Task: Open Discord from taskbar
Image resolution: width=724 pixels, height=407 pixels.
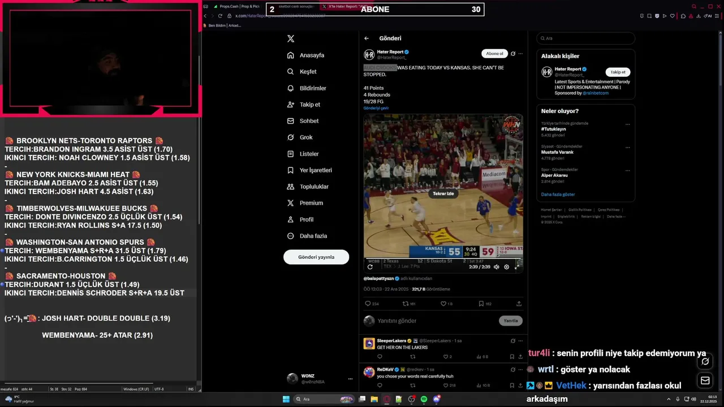Action: (x=436, y=399)
